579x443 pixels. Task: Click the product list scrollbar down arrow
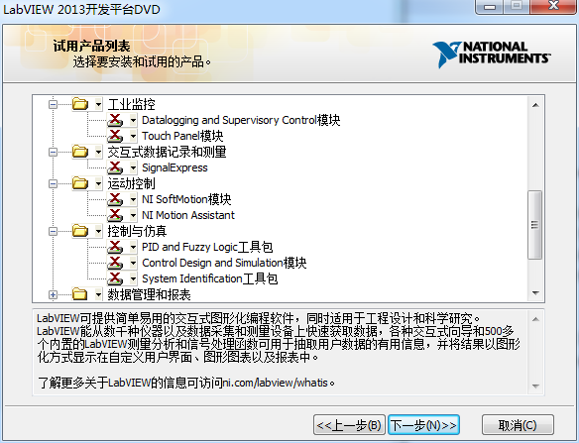(x=535, y=293)
